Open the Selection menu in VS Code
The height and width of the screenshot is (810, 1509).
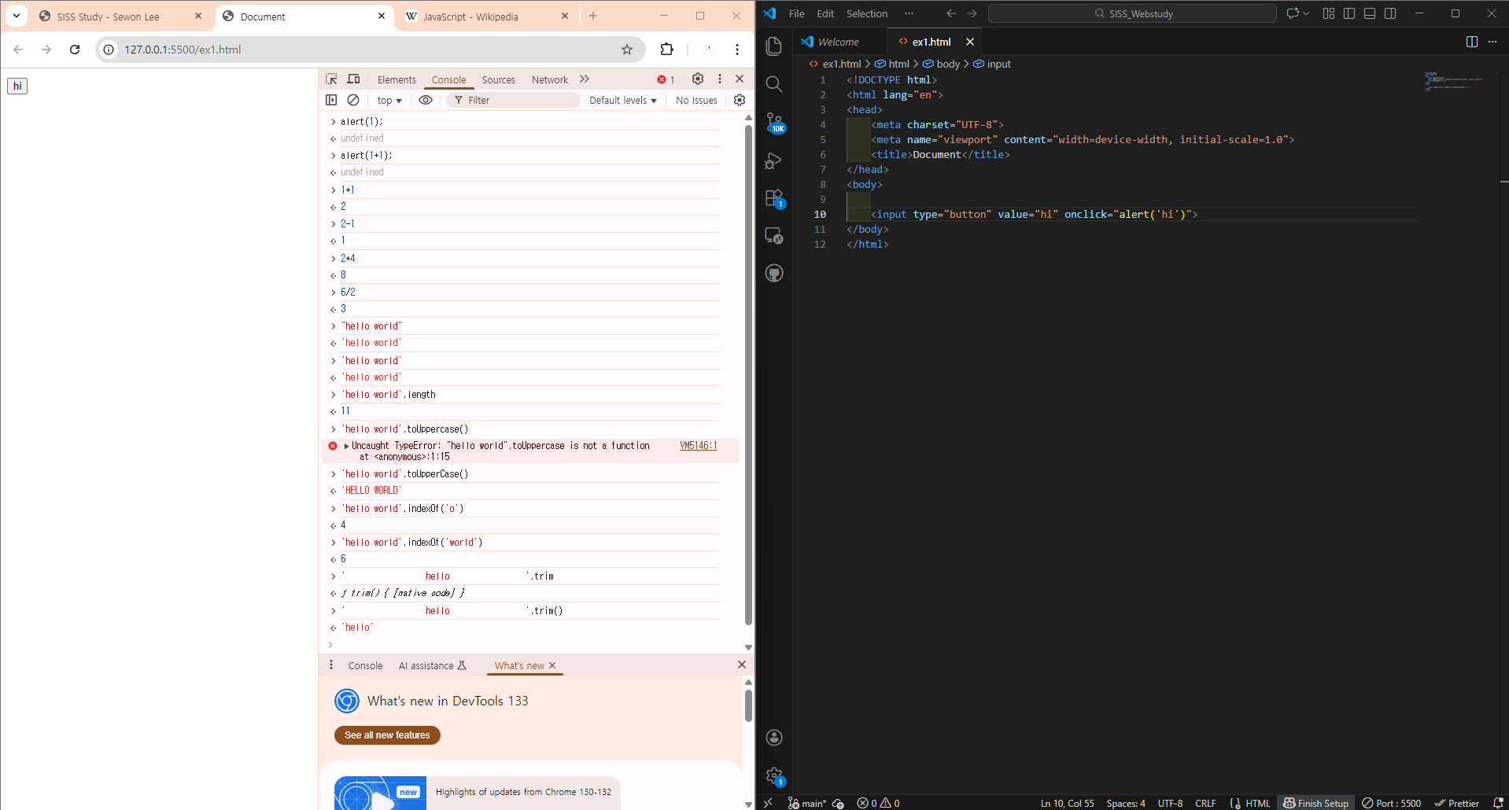[x=866, y=13]
